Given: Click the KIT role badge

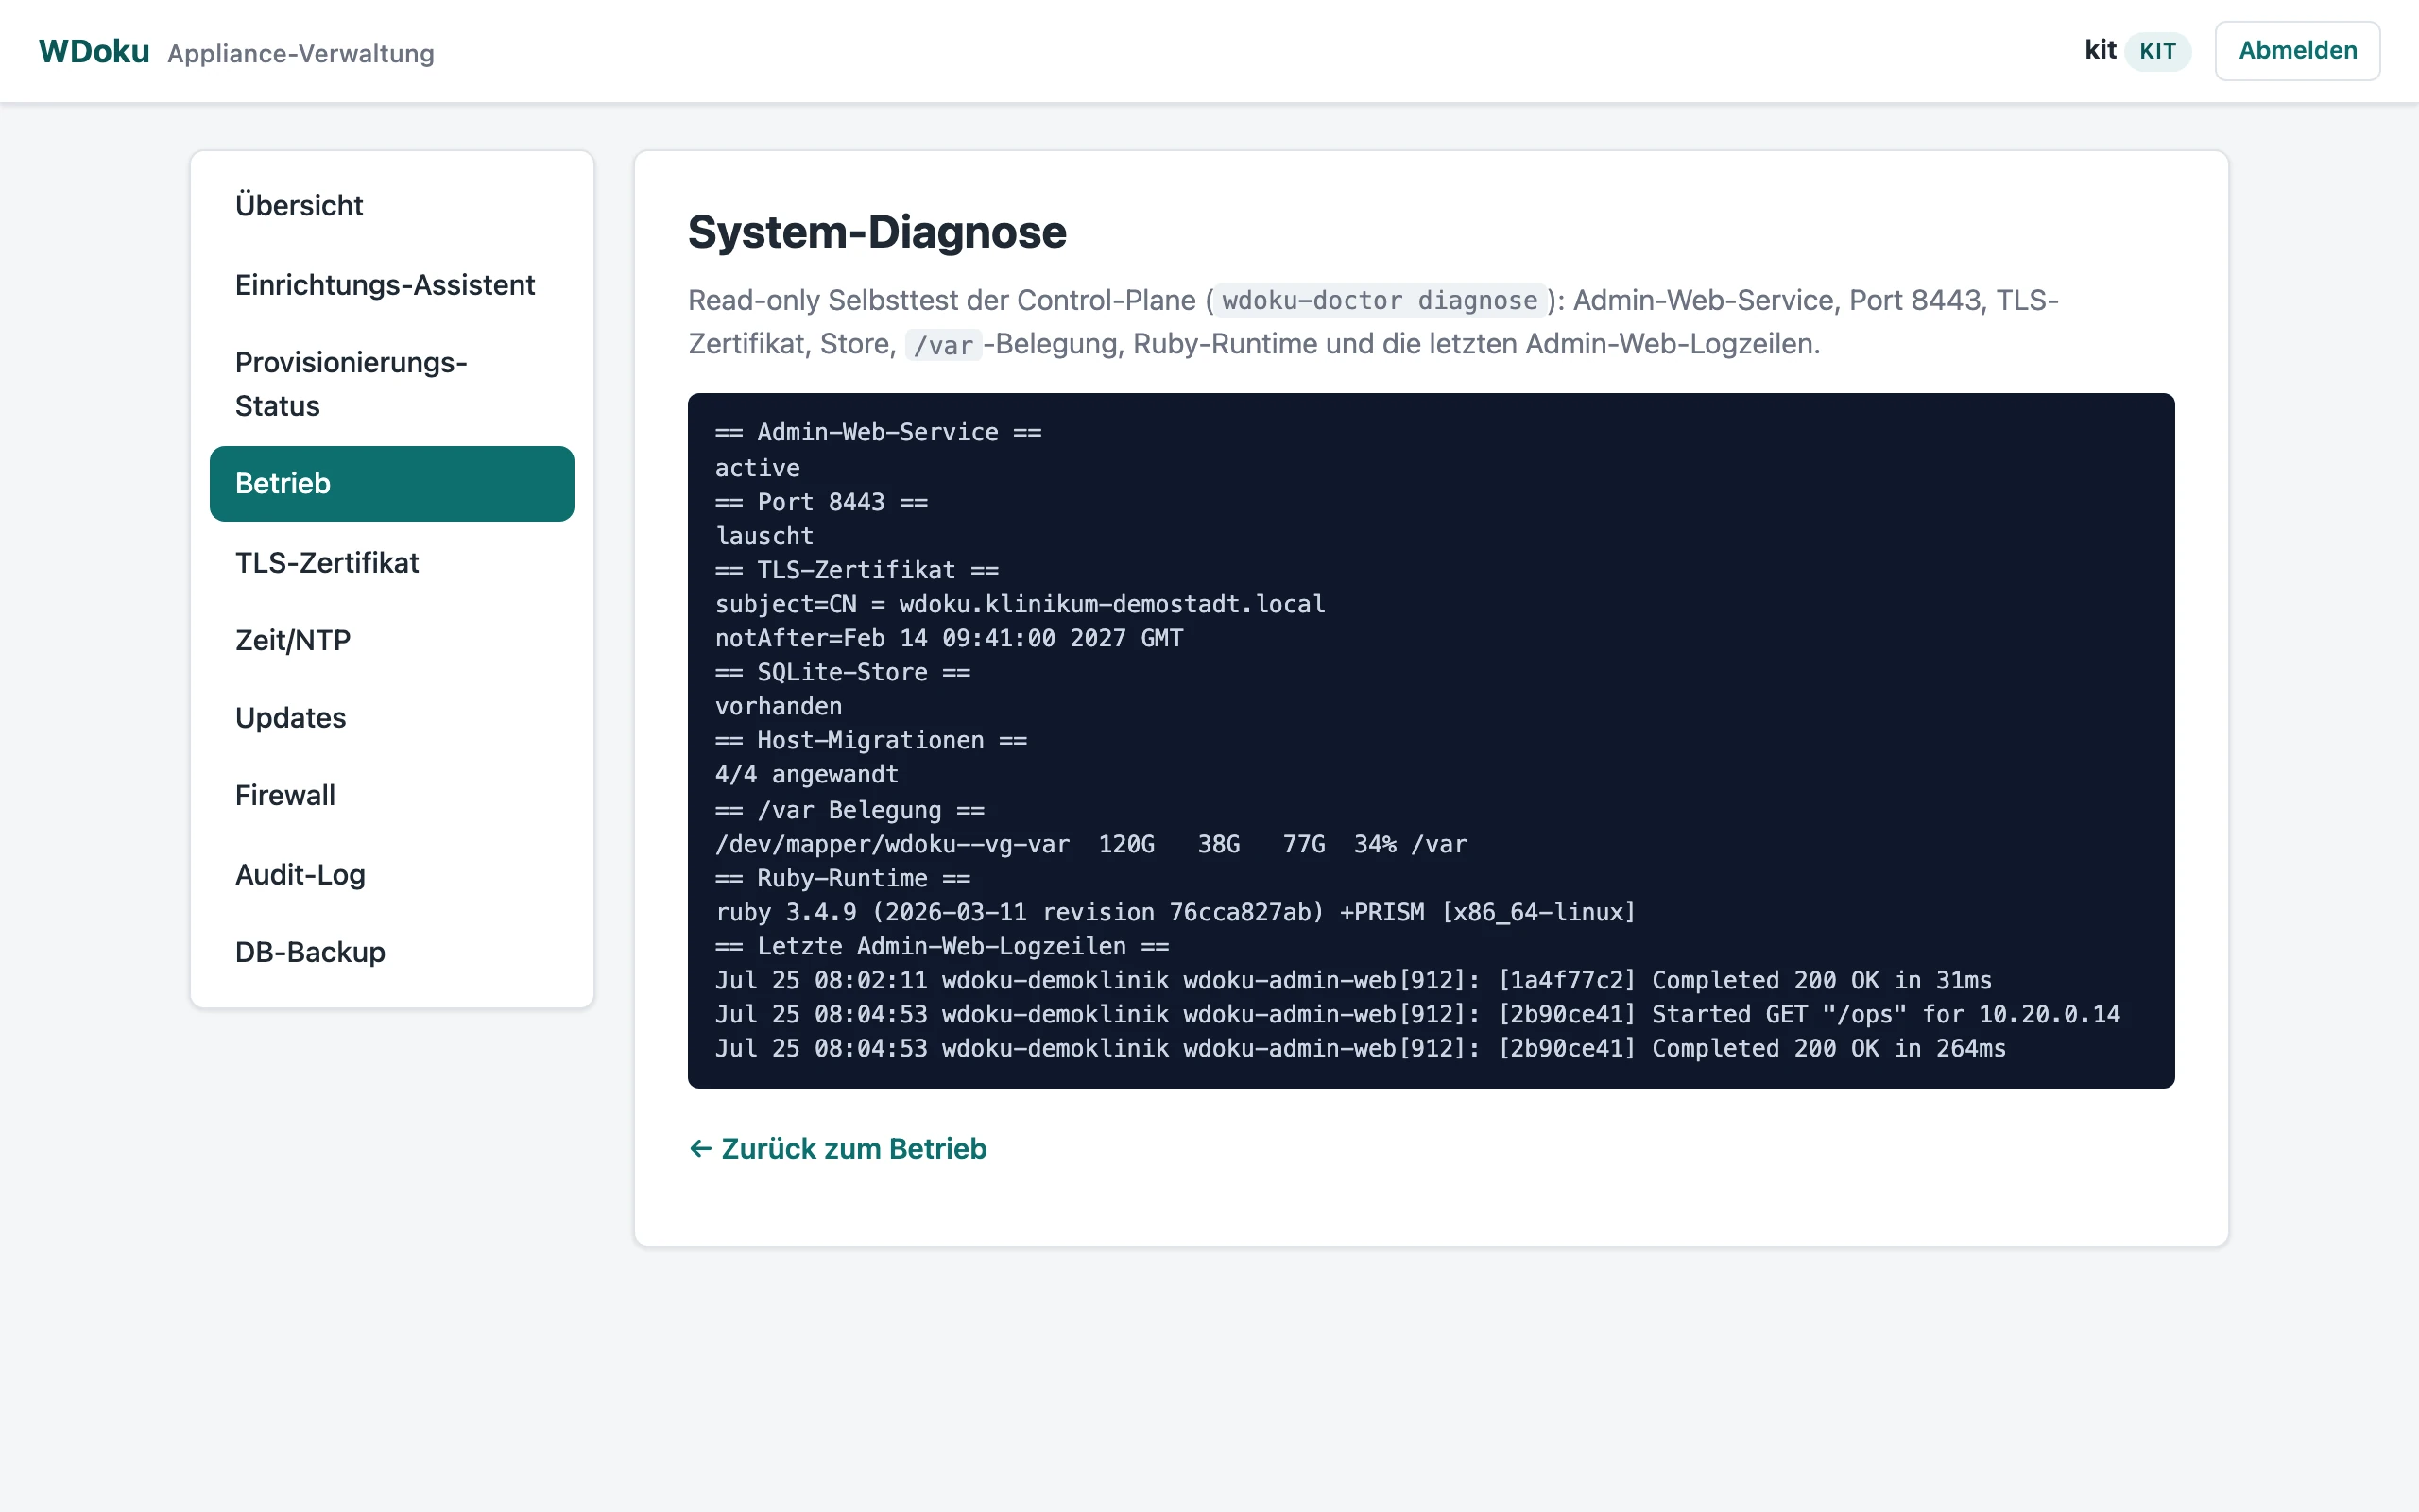Looking at the screenshot, I should click(2157, 51).
